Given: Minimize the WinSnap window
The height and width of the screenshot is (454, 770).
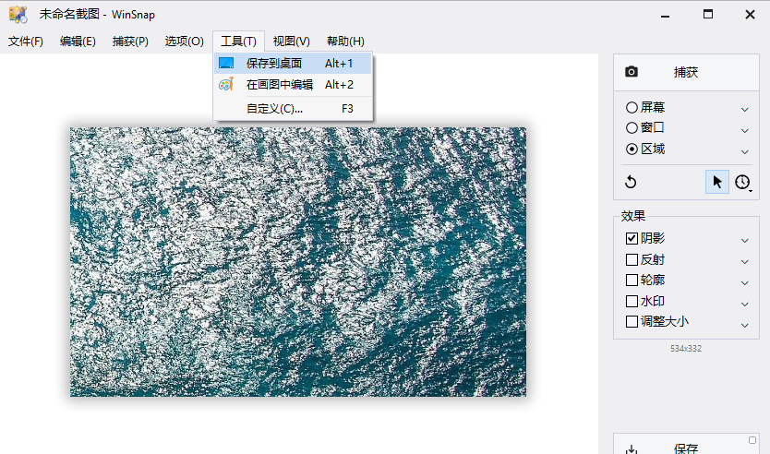Looking at the screenshot, I should [666, 15].
